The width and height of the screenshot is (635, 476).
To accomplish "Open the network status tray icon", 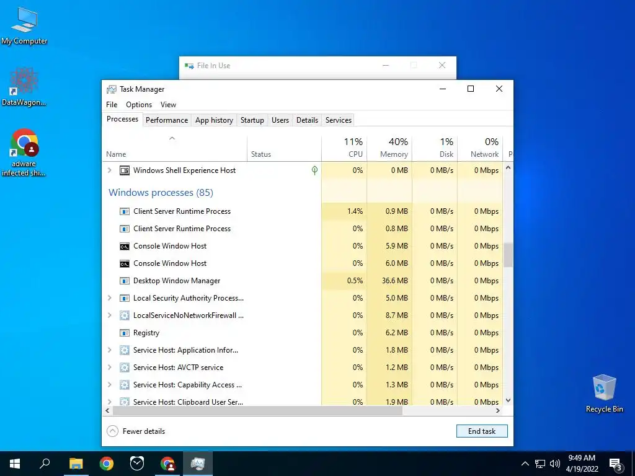I will (540, 464).
